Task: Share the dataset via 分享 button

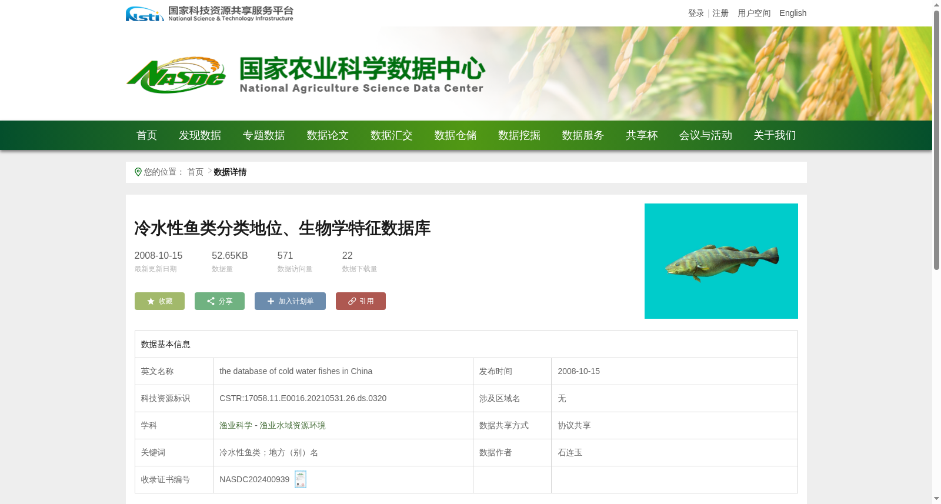Action: tap(219, 301)
